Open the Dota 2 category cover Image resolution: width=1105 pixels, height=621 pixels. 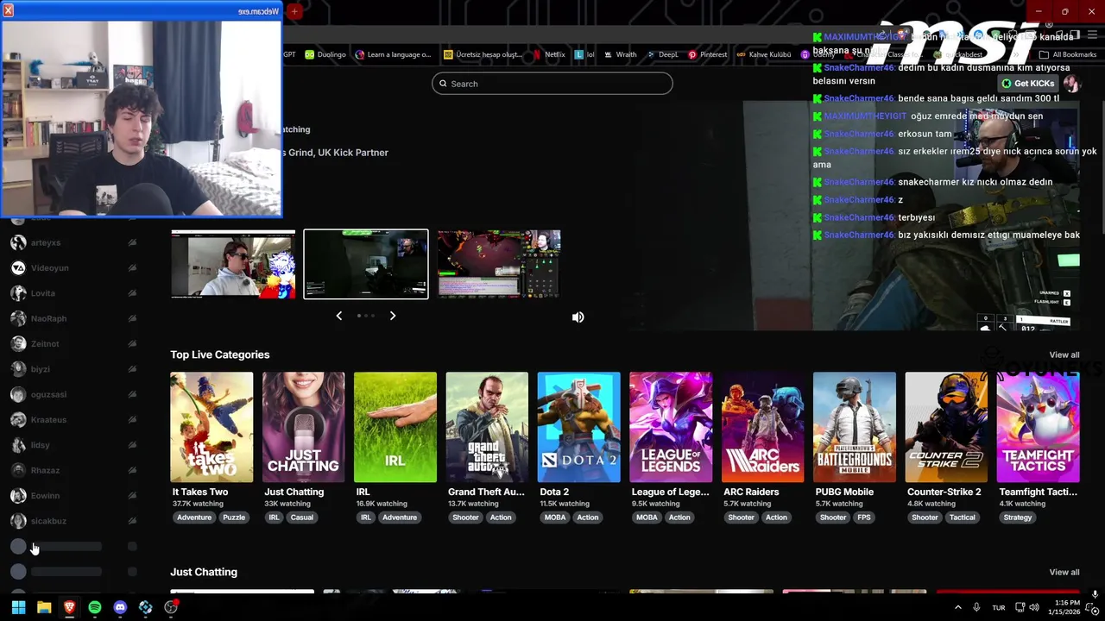(x=578, y=427)
